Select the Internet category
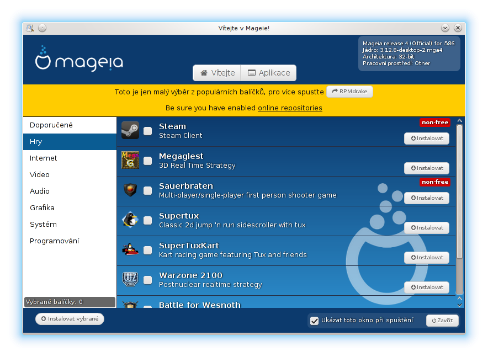The width and height of the screenshot is (488, 357). pos(44,158)
